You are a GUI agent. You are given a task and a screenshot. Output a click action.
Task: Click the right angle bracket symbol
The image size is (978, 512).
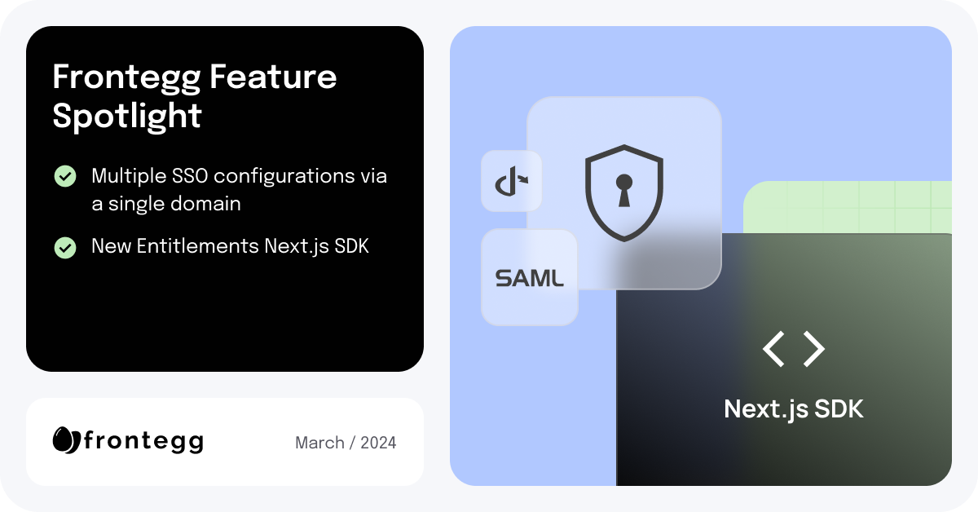[x=814, y=349]
